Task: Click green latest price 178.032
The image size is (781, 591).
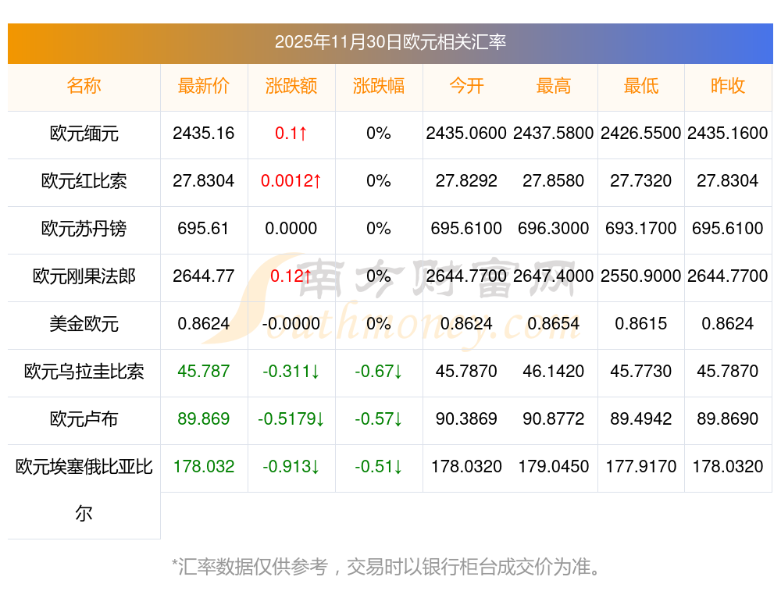Action: (x=203, y=467)
